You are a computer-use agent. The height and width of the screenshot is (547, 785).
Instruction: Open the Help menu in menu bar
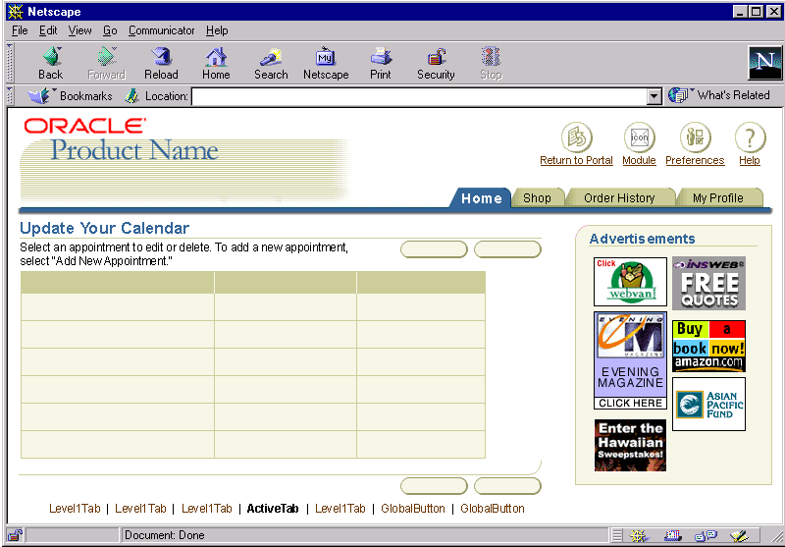click(217, 30)
